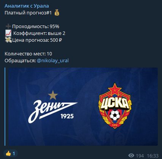
Task: Click the Платный прогноз#1 heading text
Action: point(28,13)
